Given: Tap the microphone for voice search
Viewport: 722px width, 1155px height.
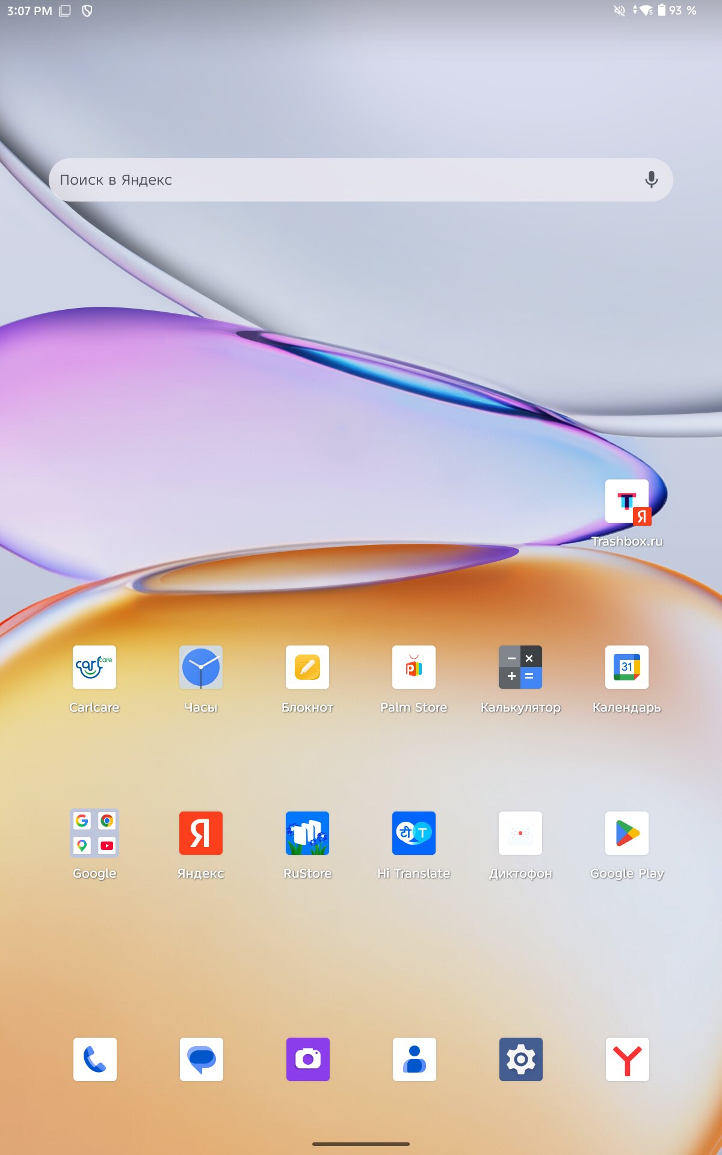Looking at the screenshot, I should (651, 180).
